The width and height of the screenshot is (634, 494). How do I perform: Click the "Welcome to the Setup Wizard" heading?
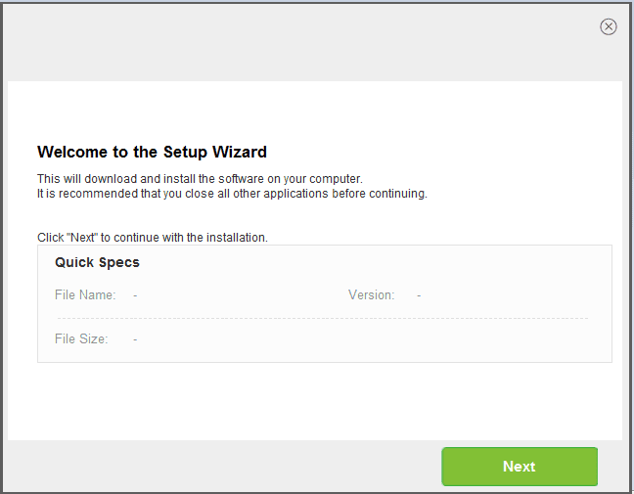152,152
